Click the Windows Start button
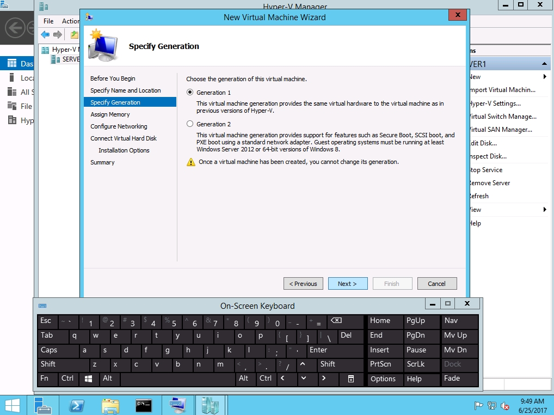This screenshot has height=415, width=554. tap(13, 405)
